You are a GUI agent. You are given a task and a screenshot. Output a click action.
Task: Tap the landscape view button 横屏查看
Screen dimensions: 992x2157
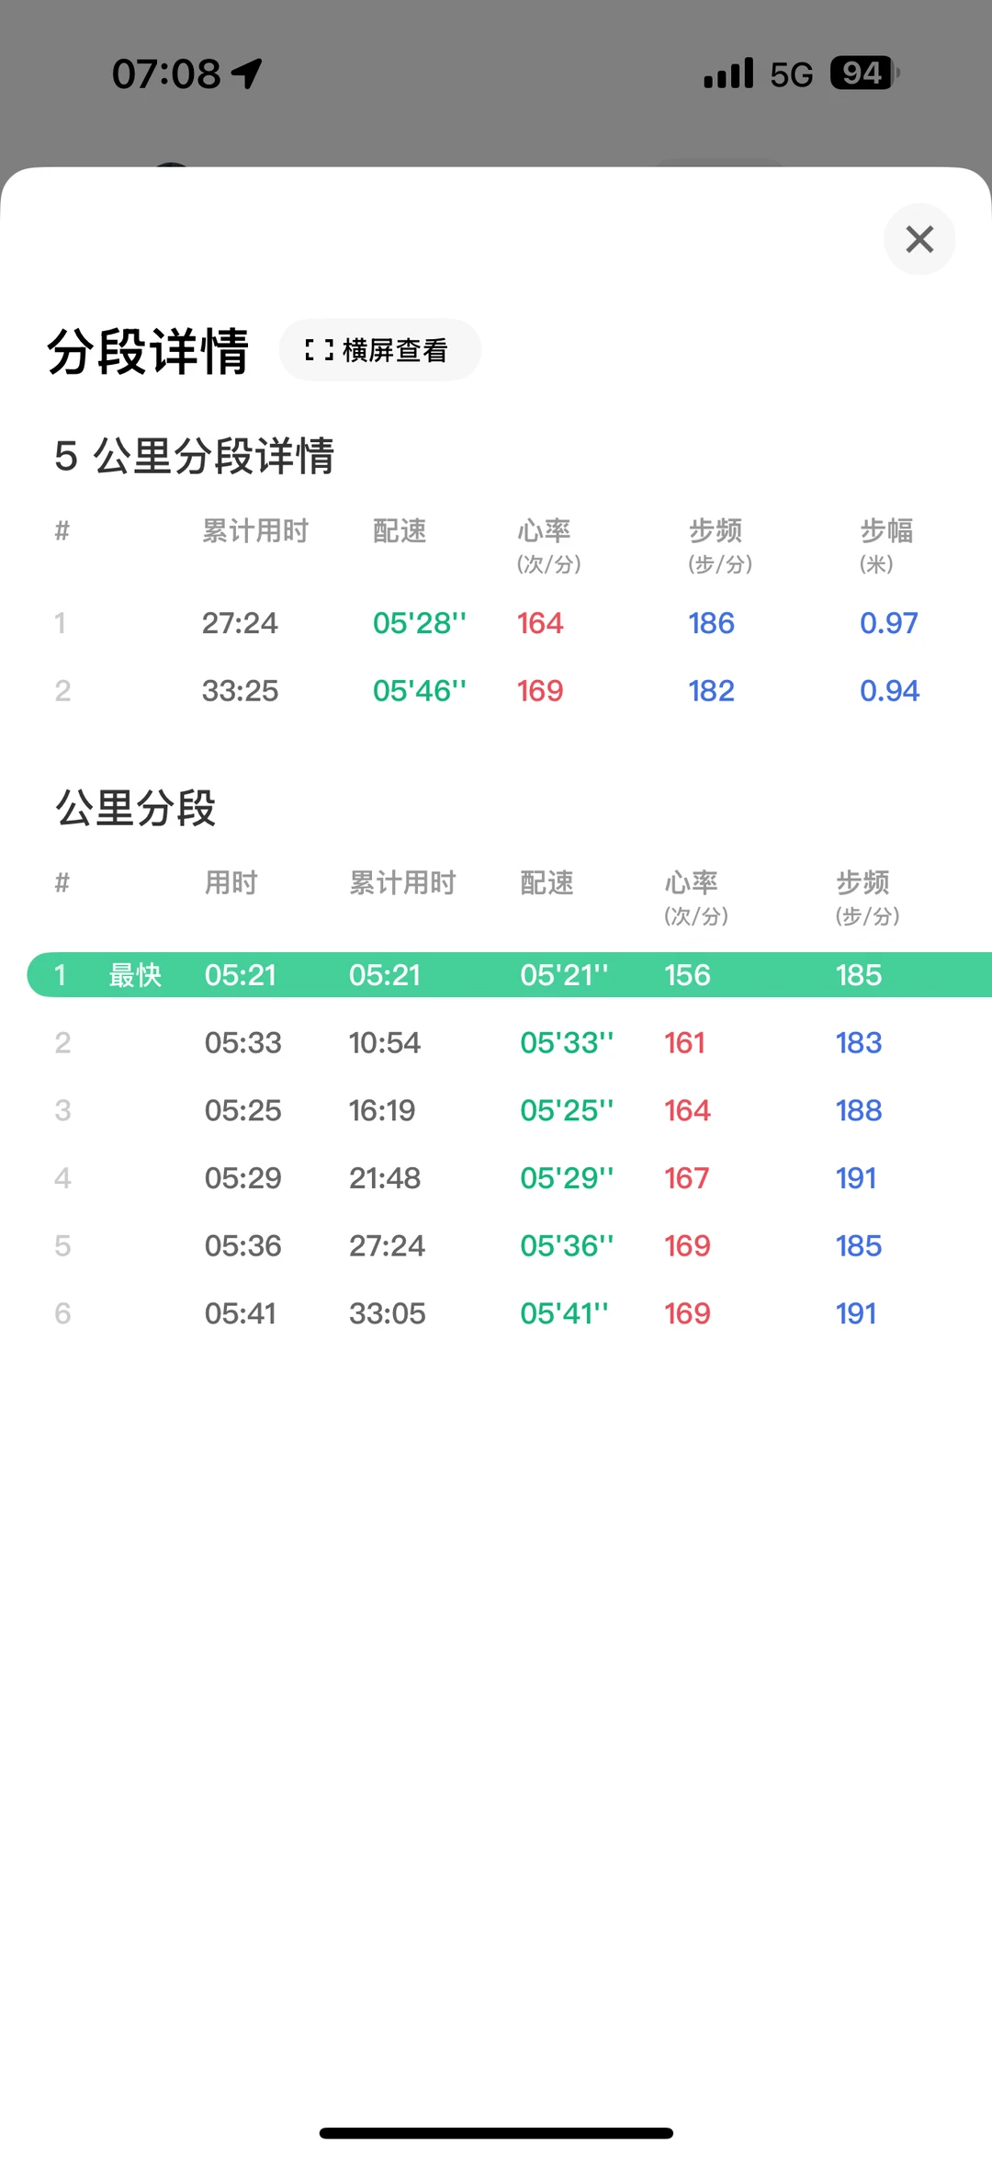(x=380, y=350)
